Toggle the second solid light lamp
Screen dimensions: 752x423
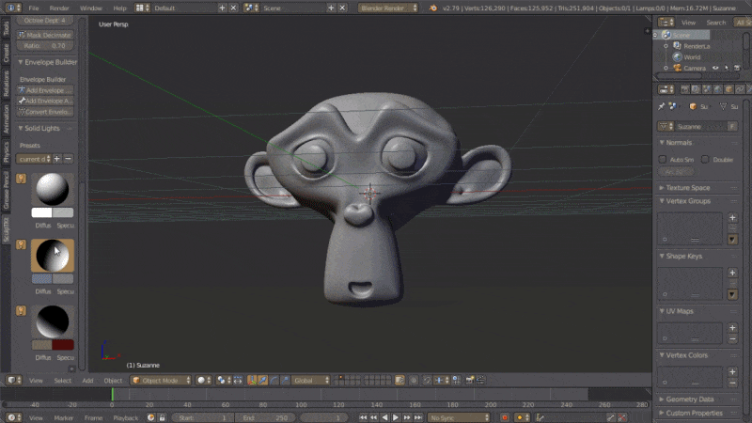point(21,244)
